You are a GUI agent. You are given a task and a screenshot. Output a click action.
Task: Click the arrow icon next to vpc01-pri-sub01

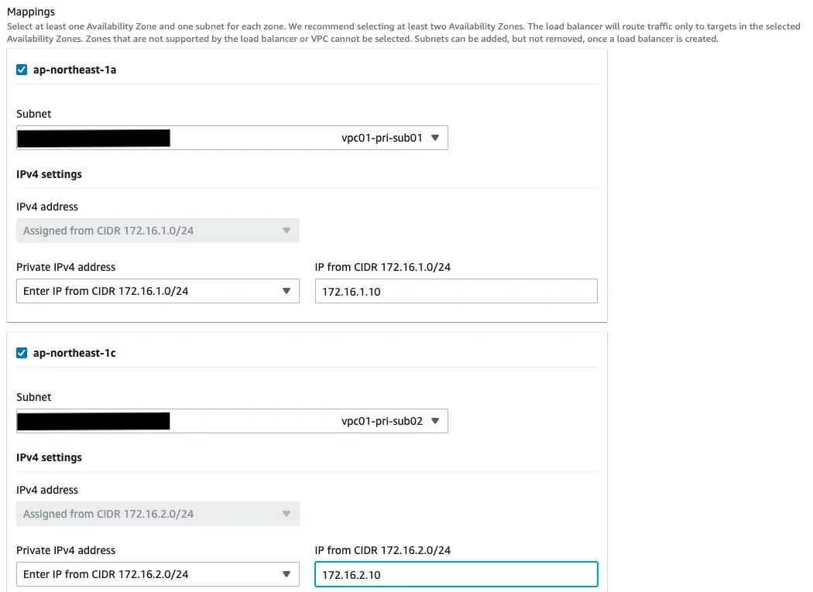[x=435, y=138]
